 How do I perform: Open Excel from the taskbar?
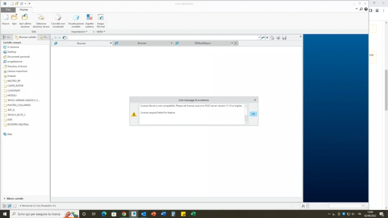(193, 214)
